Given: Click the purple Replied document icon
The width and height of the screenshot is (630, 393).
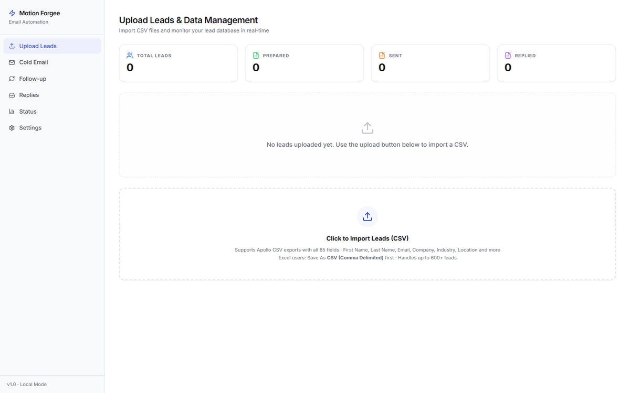Looking at the screenshot, I should coord(508,56).
